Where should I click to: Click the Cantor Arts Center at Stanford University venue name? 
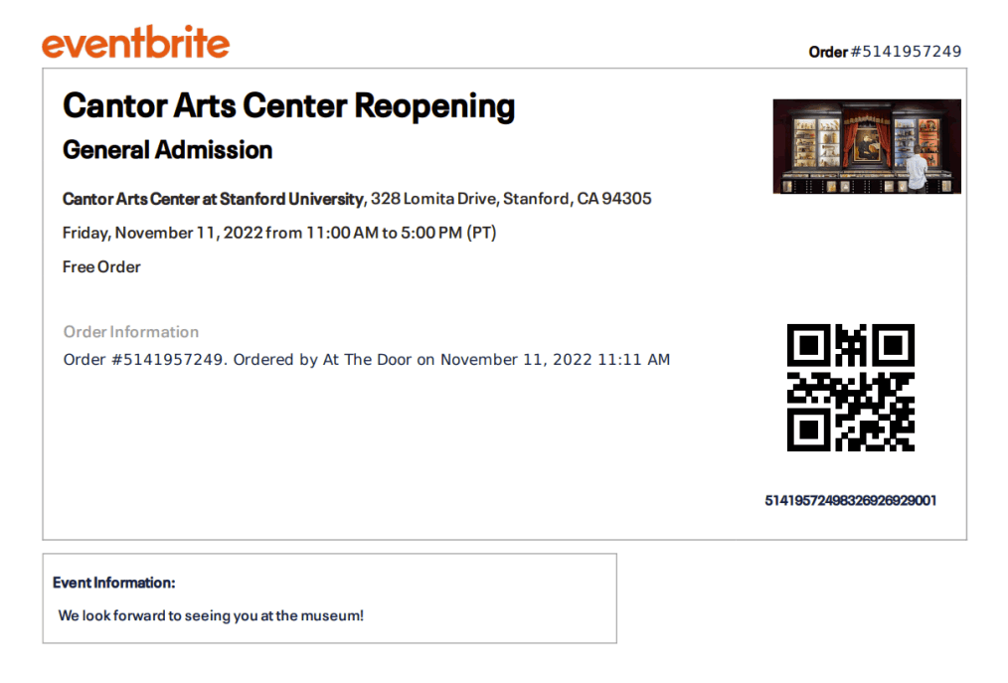[x=213, y=199]
